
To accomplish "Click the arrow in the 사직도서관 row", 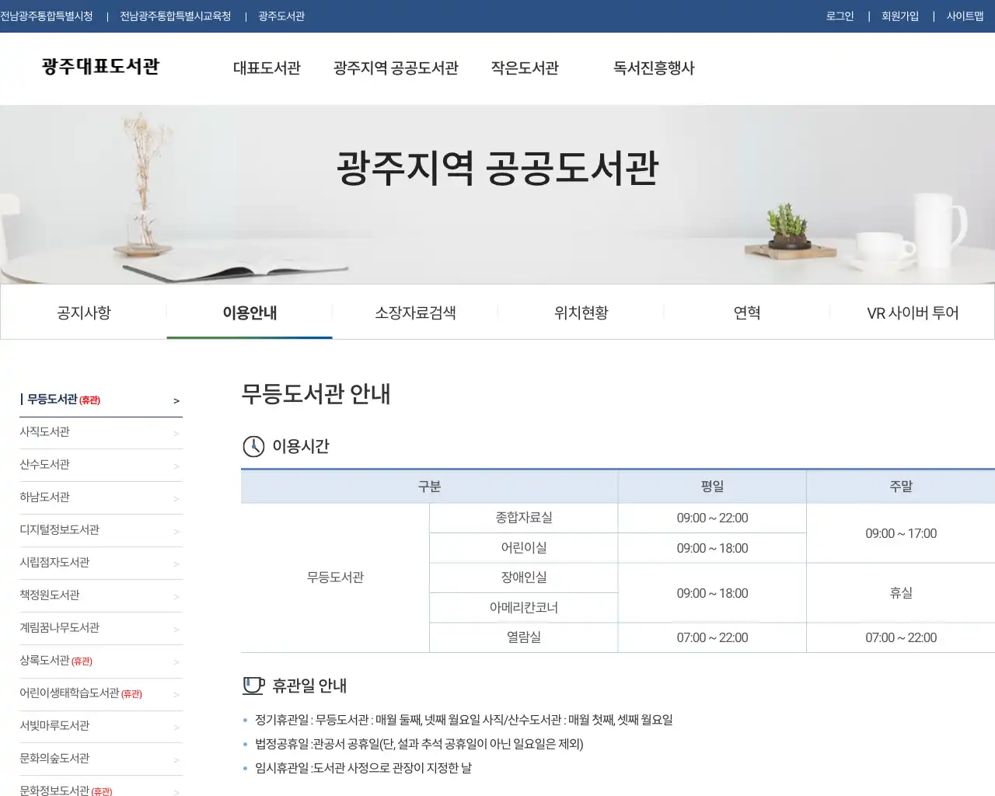I will [176, 434].
